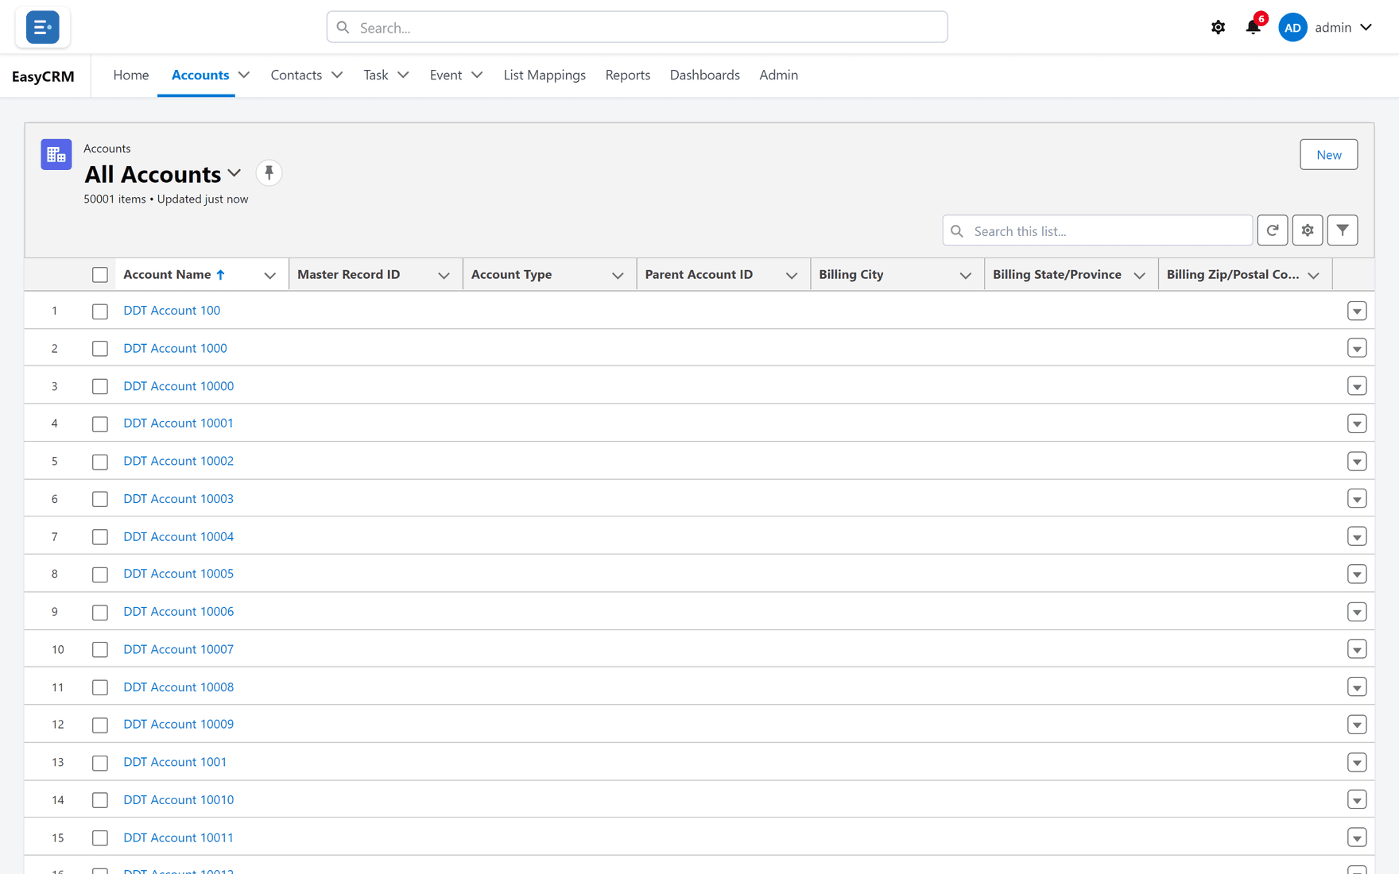
Task: Select checkbox for DDT Account 10010
Action: tap(99, 800)
